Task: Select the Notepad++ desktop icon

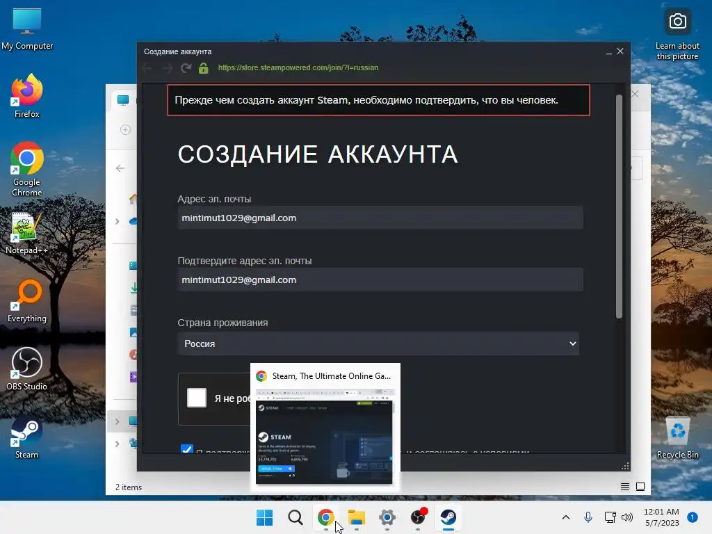Action: (27, 232)
